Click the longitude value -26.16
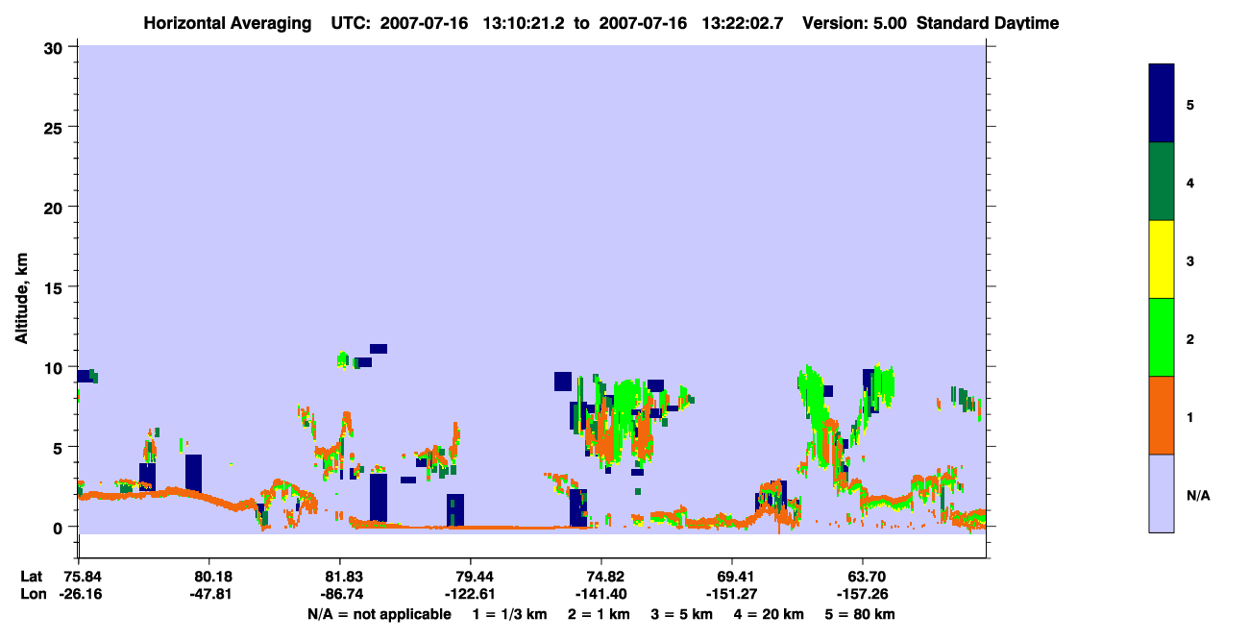1249x641 pixels. pyautogui.click(x=81, y=594)
